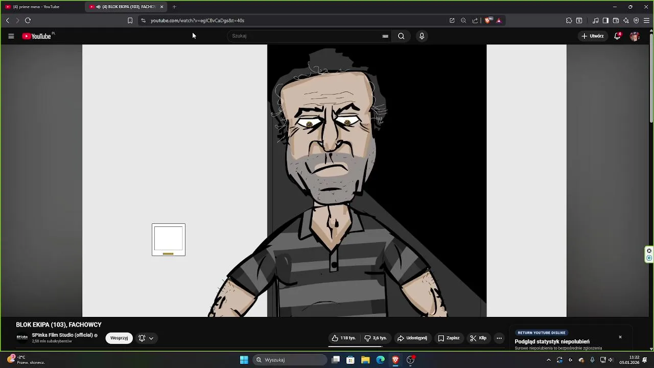
Task: Like the video showing 118 tys.
Action: coord(343,338)
